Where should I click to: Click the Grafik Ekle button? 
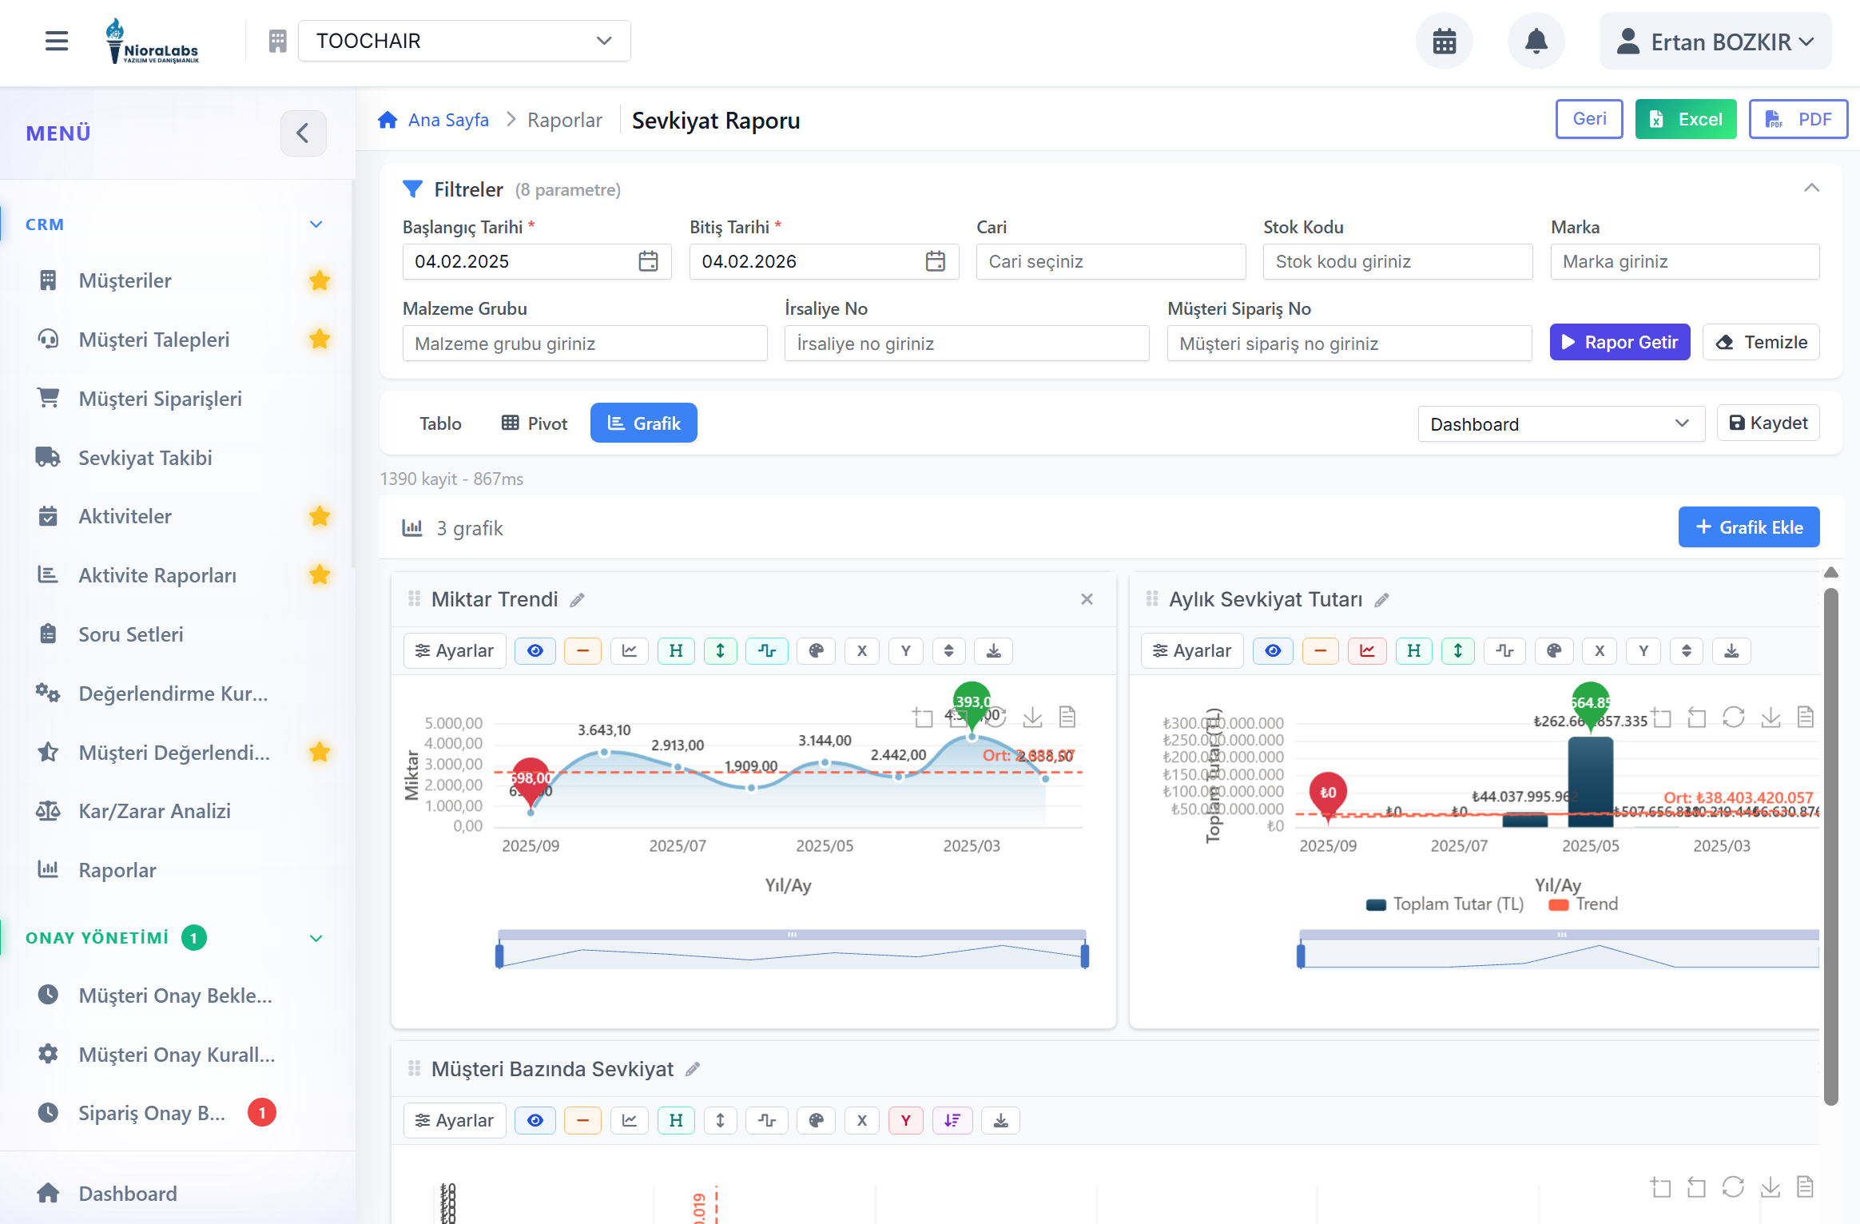tap(1748, 527)
